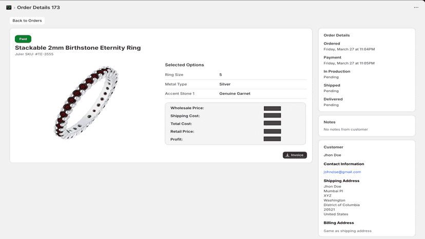Viewport: 425px width, 239px height.
Task: Click the redacted Wholesale Price value
Action: [273, 108]
